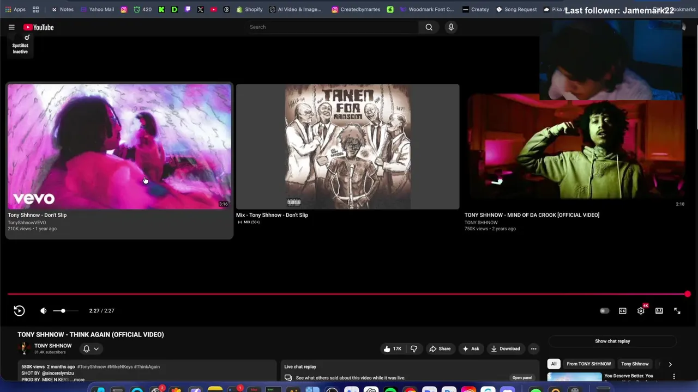Enter fullscreen mode

click(x=677, y=311)
